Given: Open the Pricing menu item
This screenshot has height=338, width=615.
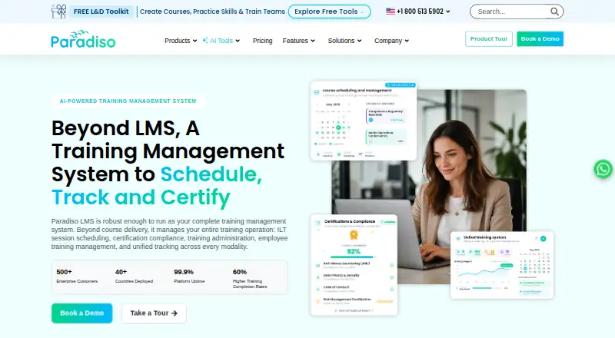Looking at the screenshot, I should 262,41.
